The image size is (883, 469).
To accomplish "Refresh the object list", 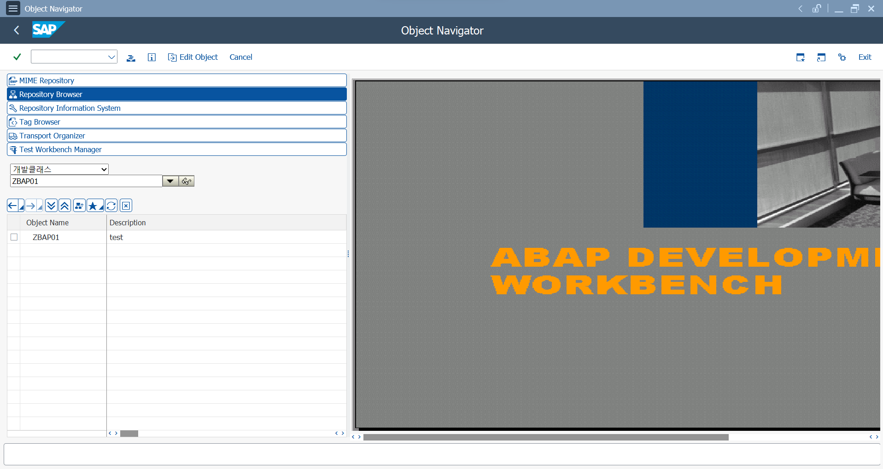I will 111,206.
